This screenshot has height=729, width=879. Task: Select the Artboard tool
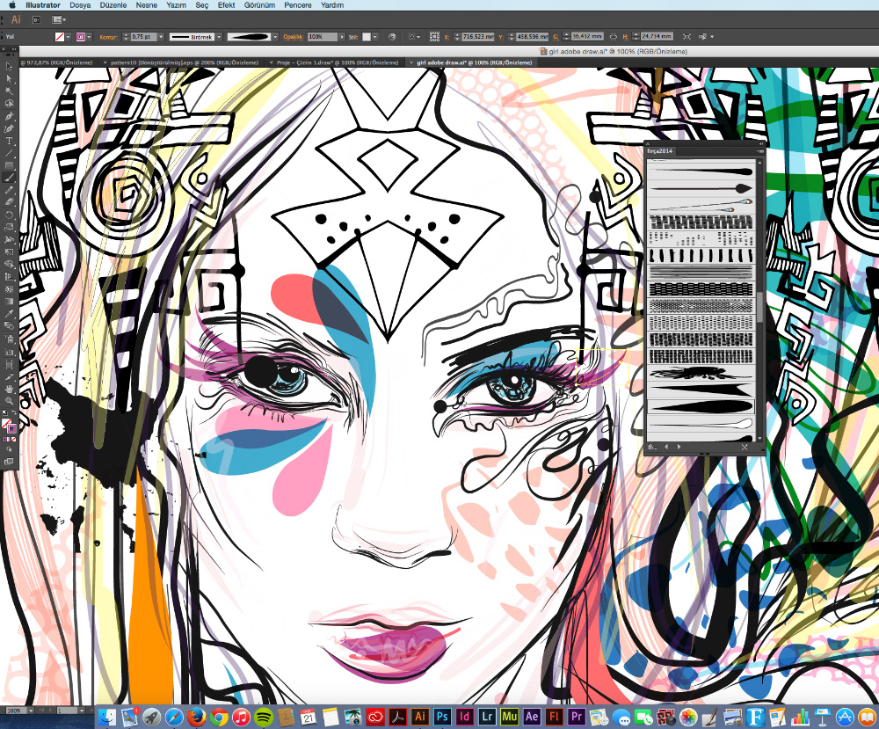[9, 364]
